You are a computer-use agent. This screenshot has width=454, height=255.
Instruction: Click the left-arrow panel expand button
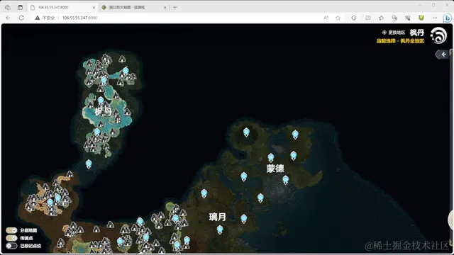(442, 55)
